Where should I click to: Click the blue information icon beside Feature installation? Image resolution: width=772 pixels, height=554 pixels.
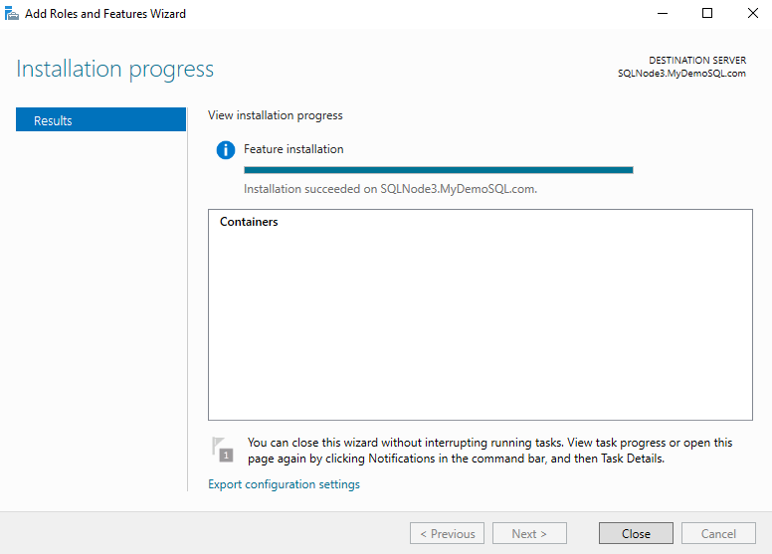[226, 150]
